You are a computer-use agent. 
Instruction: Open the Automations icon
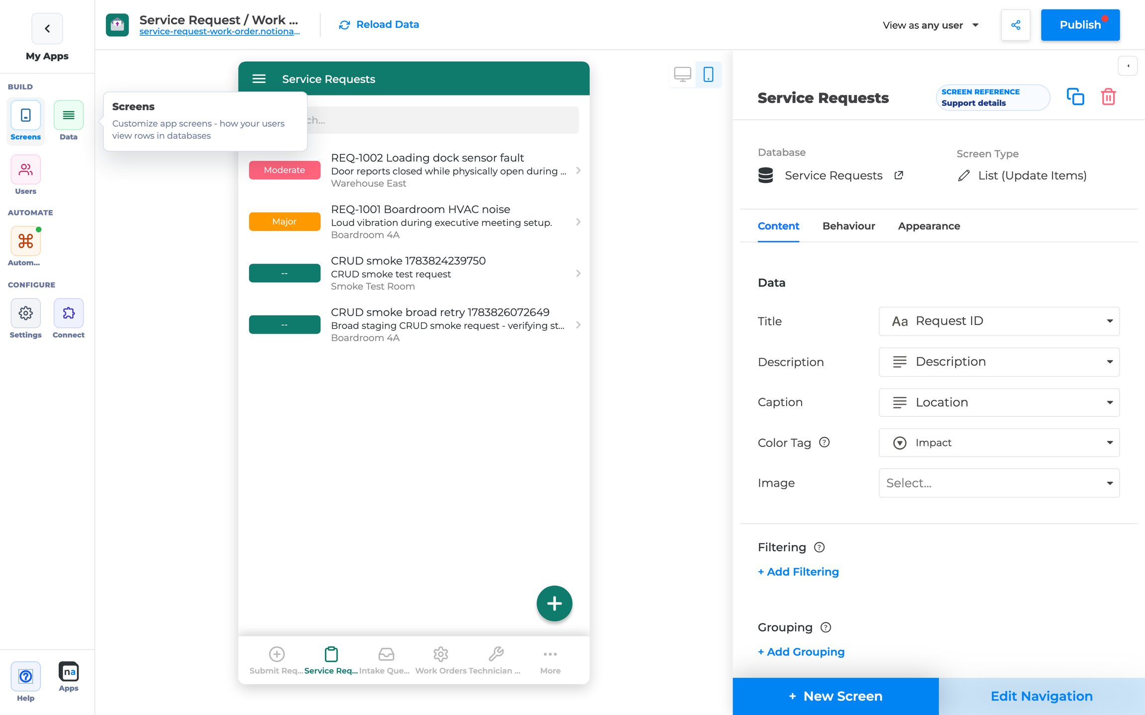pos(25,241)
